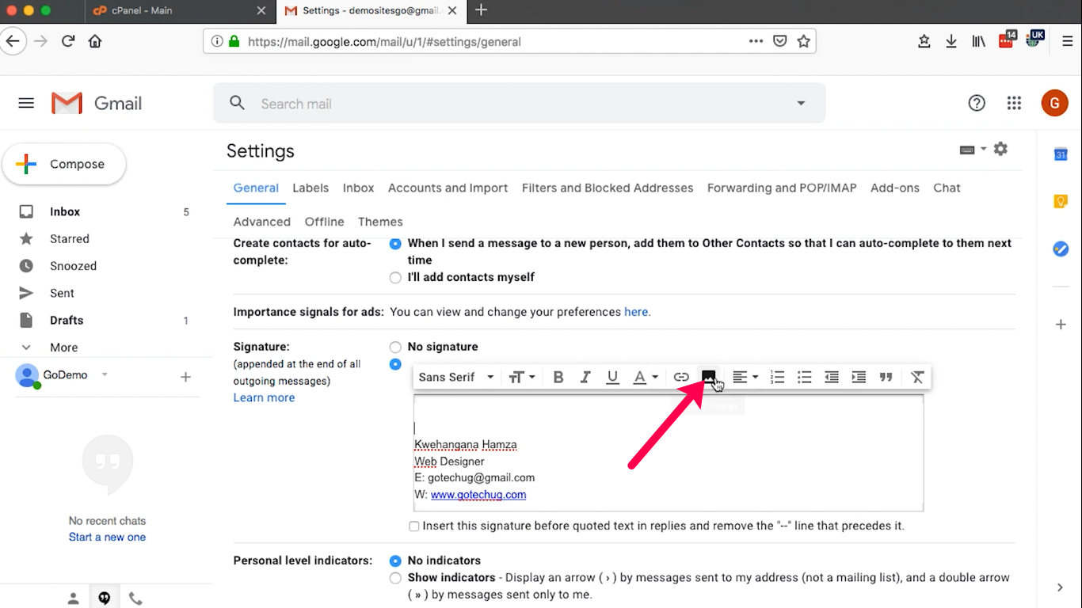Image resolution: width=1082 pixels, height=608 pixels.
Task: Open Google Keep side panel
Action: point(1061,201)
